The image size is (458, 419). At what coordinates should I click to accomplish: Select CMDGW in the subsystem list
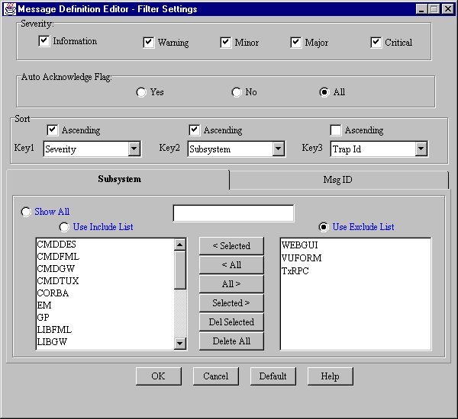105,269
